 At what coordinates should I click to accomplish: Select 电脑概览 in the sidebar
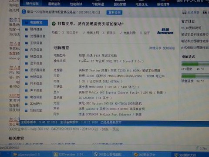(35, 23)
